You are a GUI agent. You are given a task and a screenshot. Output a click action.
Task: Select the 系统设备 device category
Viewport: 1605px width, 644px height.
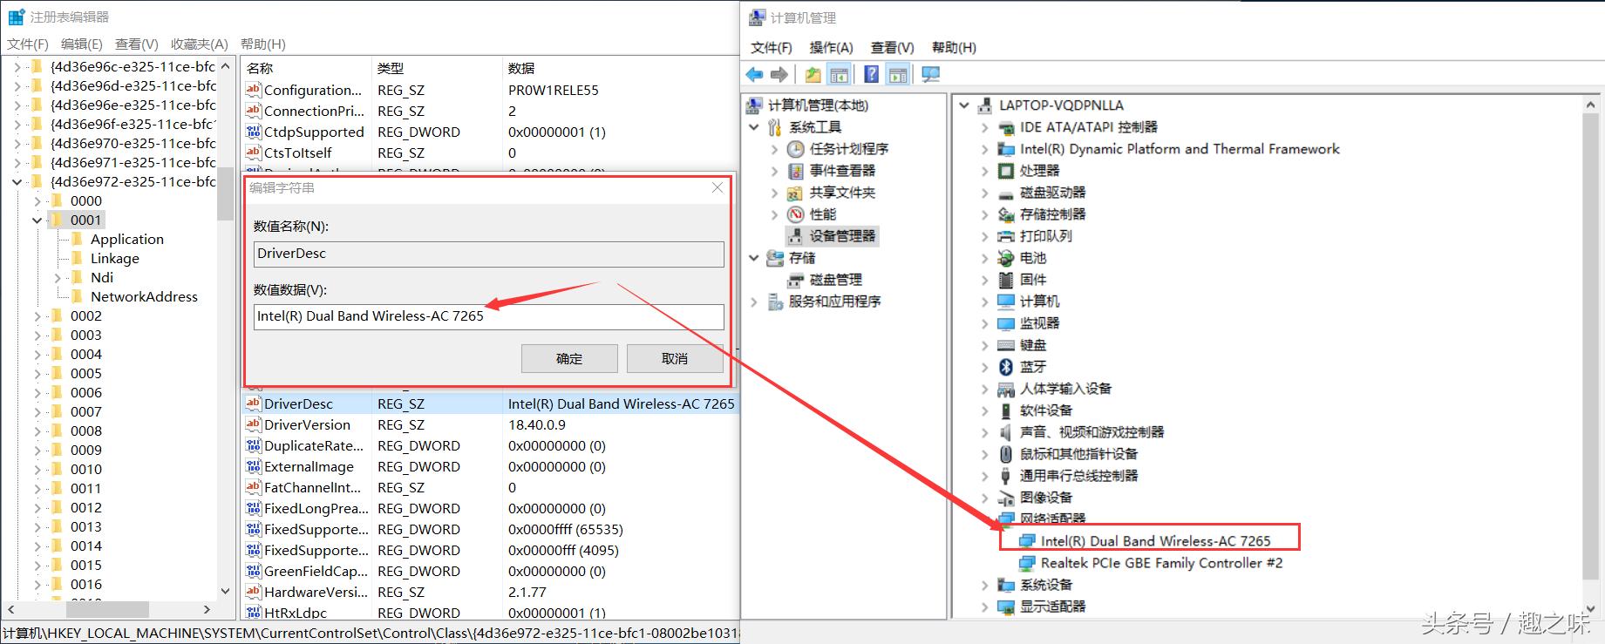coord(1046,585)
